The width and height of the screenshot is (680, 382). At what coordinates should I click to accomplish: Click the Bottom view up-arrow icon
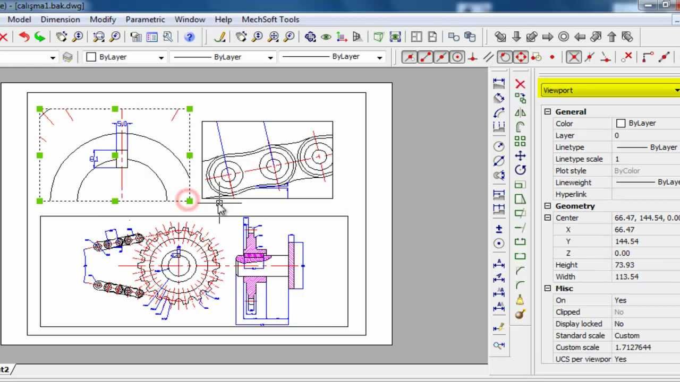coord(611,37)
